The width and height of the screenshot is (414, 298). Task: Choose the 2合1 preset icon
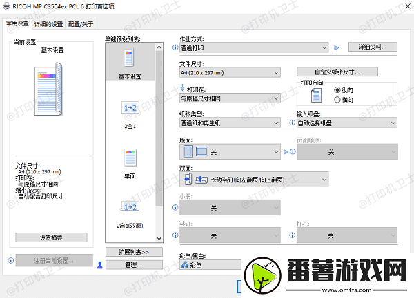point(130,107)
